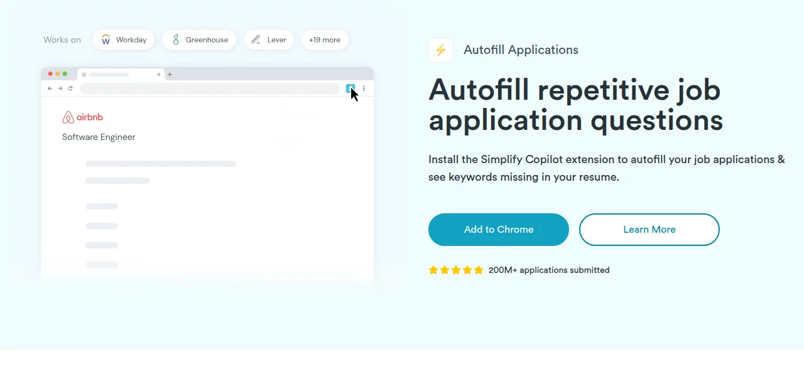Select the Greenhouse platform chip

pos(199,40)
